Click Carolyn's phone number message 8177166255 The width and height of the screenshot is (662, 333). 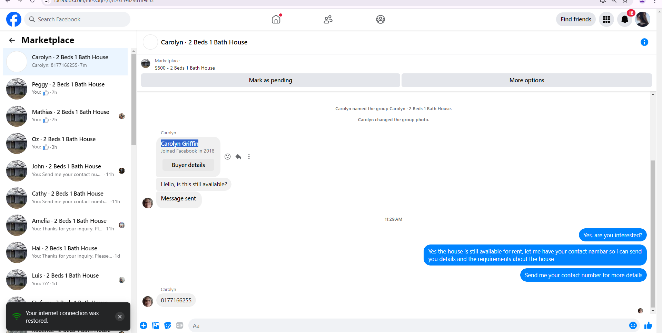pyautogui.click(x=176, y=300)
